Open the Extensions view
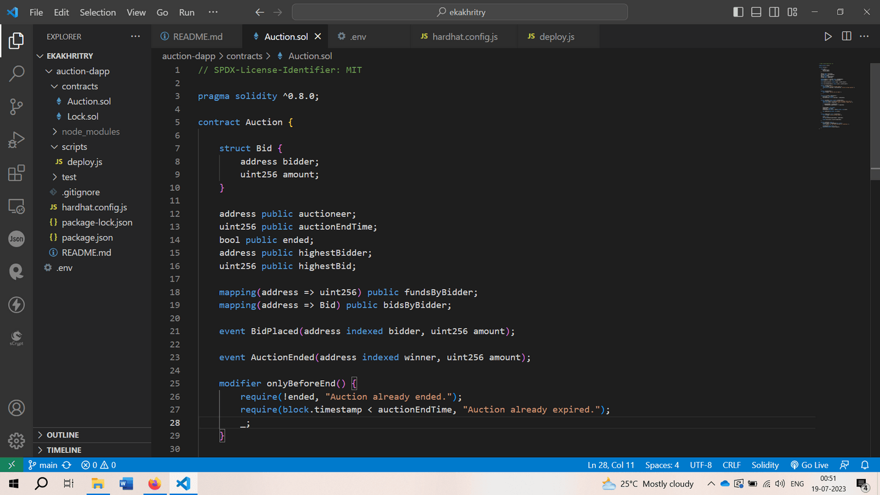 click(x=16, y=173)
